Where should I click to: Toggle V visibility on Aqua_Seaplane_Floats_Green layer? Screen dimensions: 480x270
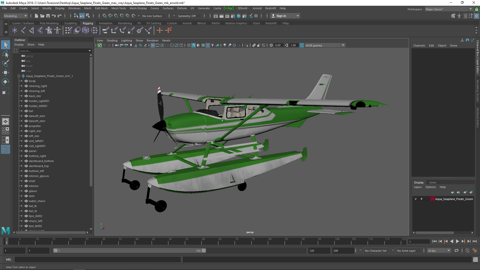pyautogui.click(x=416, y=199)
